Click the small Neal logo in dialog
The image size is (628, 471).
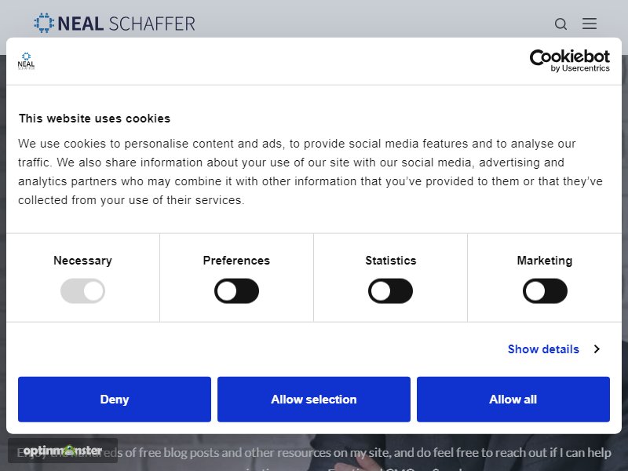[26, 61]
